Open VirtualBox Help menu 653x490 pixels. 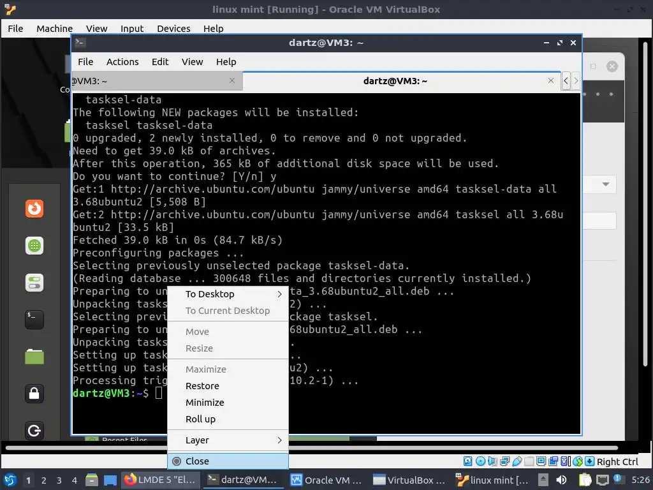coord(213,28)
